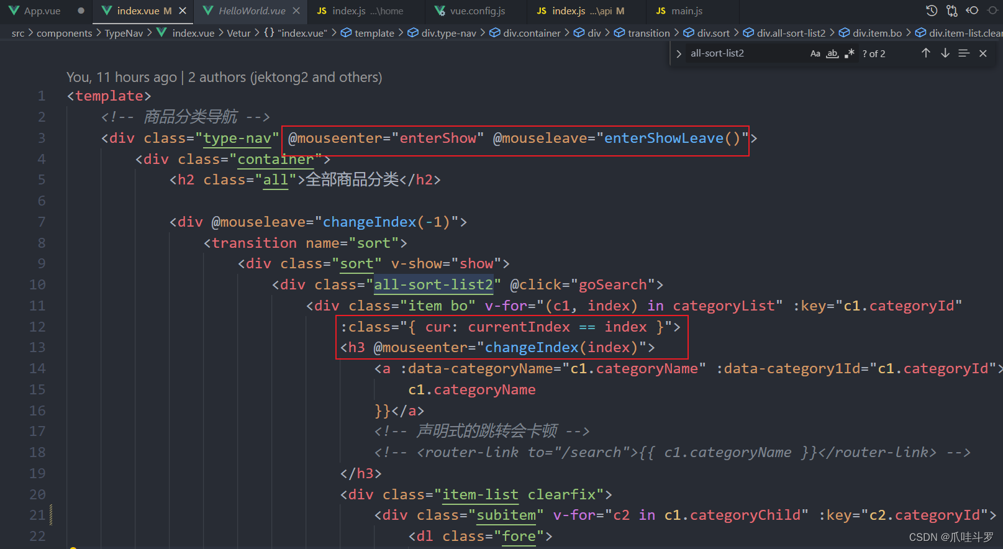Jump to previous match arrow

(x=926, y=53)
